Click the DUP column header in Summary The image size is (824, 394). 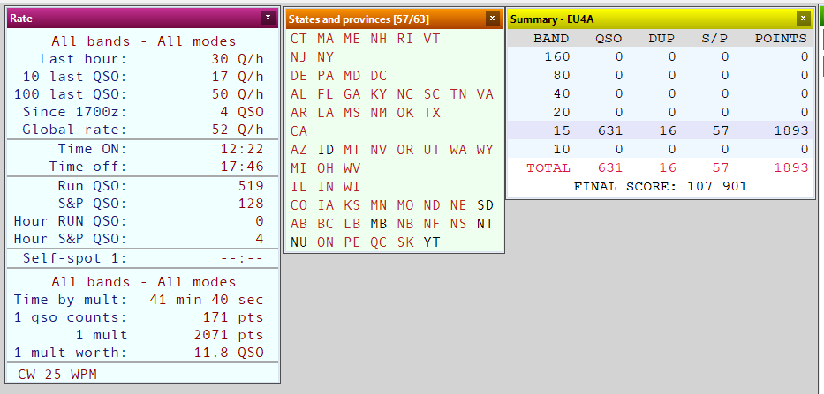coord(661,39)
